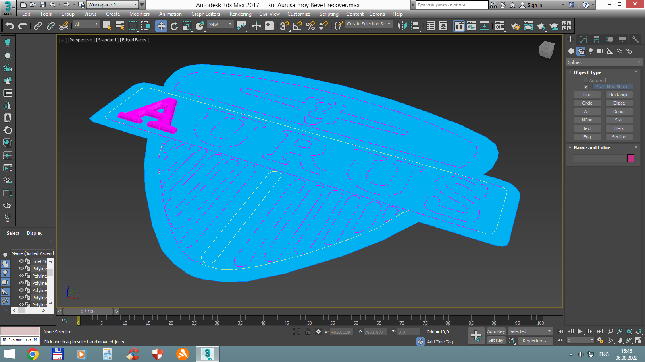
Task: Click the Text spline button
Action: (x=587, y=128)
